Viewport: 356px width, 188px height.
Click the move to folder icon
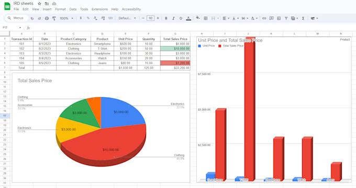point(47,4)
